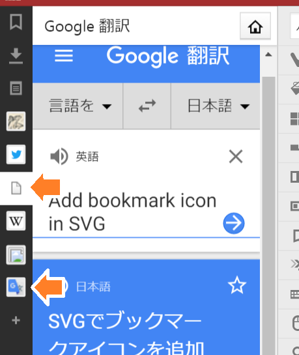This screenshot has width=299, height=355.
Task: Click the panel vertical scrollbar thumb
Action: (268, 215)
